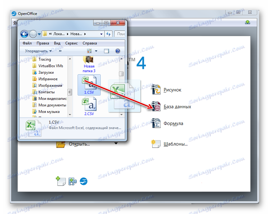Click the Рисунок link in OpenOffice
The width and height of the screenshot is (269, 214).
click(x=172, y=90)
